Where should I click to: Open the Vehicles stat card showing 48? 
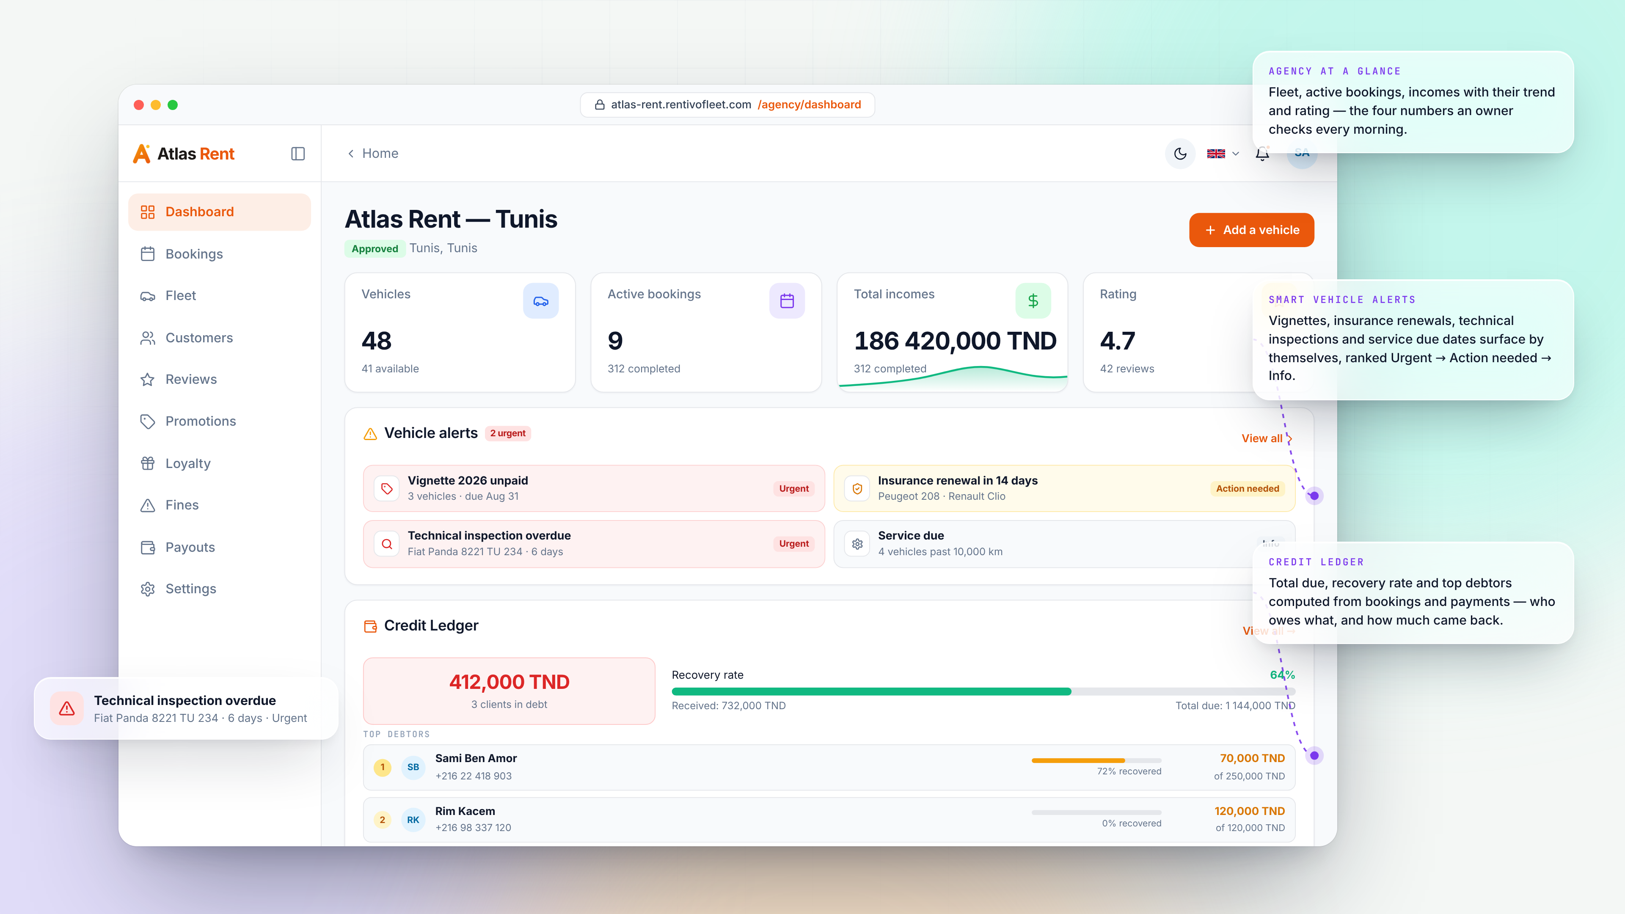point(460,333)
